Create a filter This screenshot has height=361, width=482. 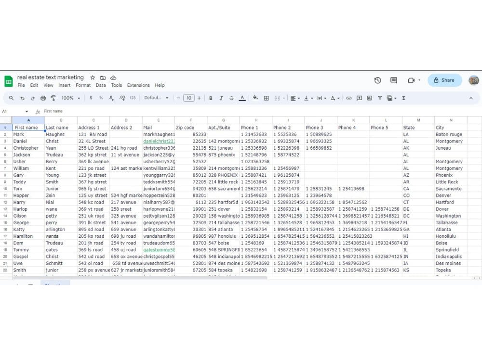pos(380,98)
